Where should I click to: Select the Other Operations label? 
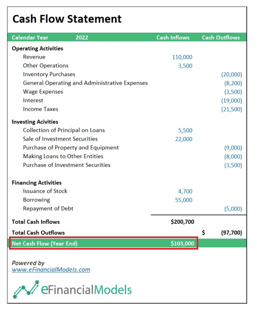(x=46, y=66)
